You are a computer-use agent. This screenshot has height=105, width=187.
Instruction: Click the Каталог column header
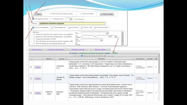(x=150, y=59)
